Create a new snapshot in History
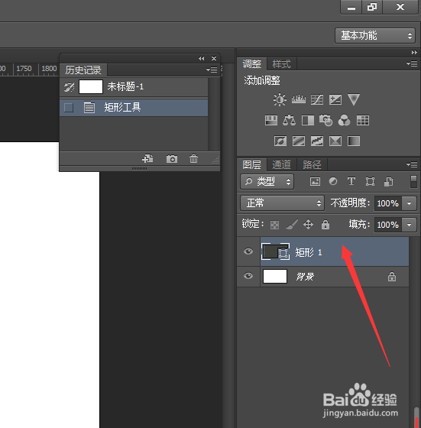The image size is (421, 428). (x=172, y=159)
